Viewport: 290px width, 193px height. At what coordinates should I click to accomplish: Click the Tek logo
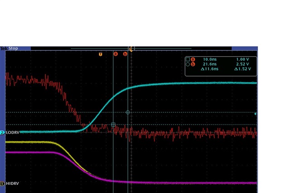pos(4,48)
